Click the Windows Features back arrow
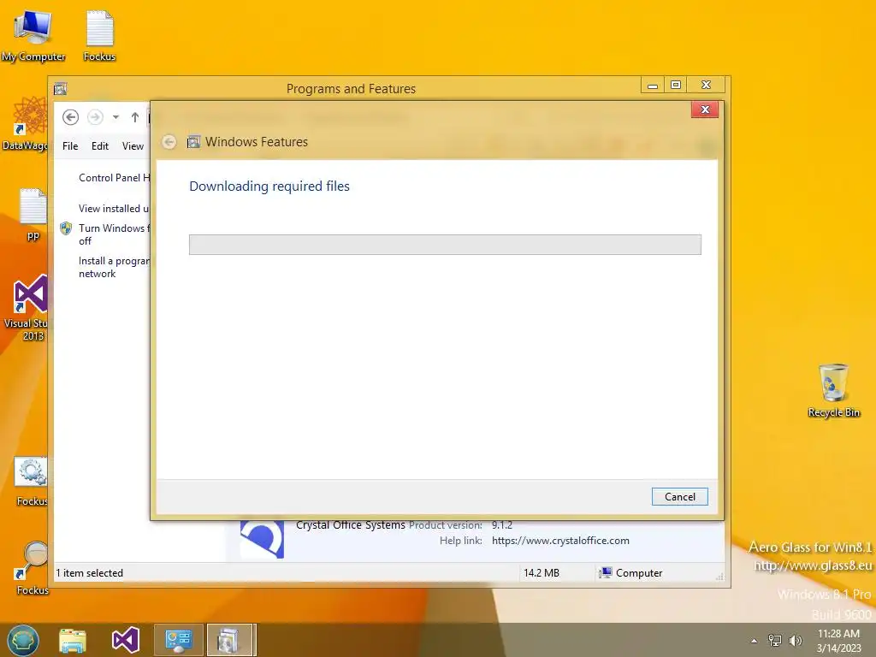 point(169,142)
